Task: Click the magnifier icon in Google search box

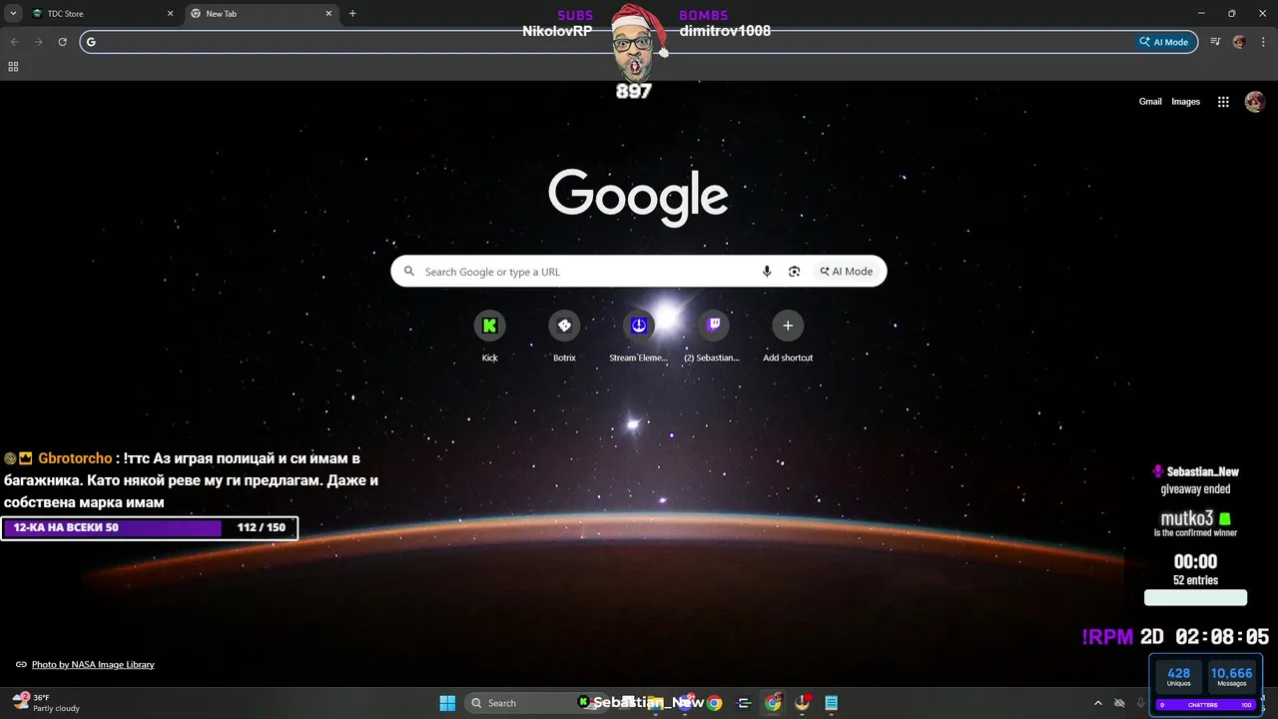Action: 408,272
